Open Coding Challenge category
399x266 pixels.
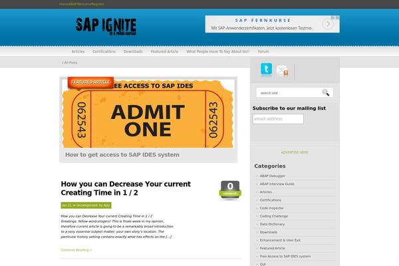pyautogui.click(x=274, y=216)
